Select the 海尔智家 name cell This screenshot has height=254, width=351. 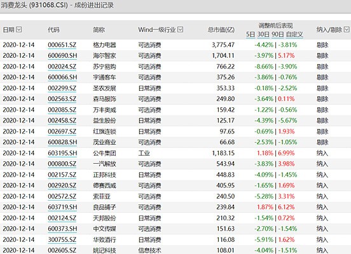coord(104,56)
